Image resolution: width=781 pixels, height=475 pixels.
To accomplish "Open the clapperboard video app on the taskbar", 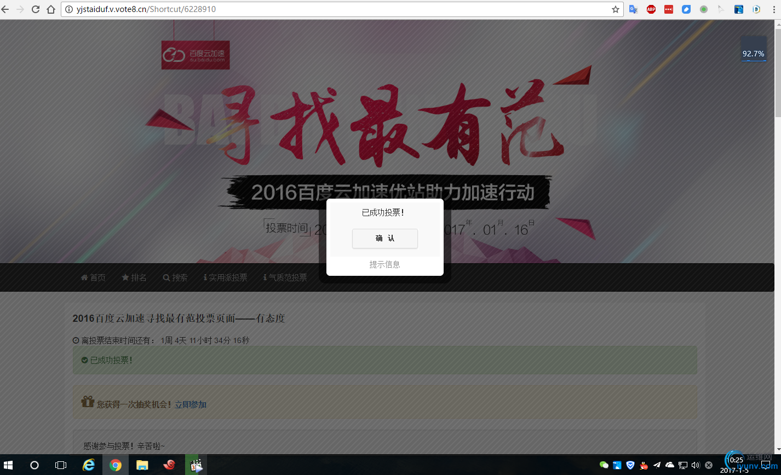I will coord(196,465).
